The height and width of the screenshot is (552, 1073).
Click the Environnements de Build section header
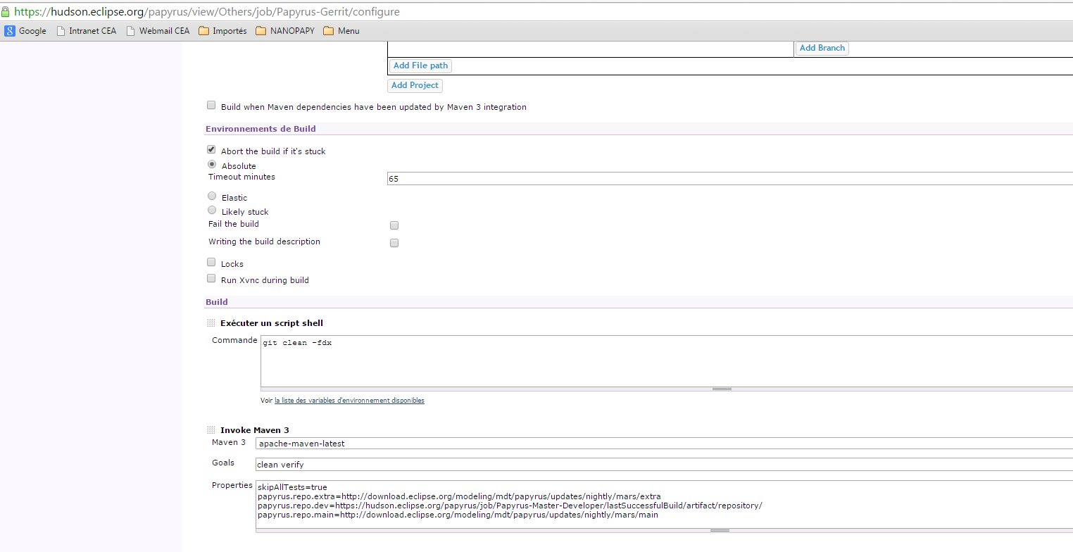click(x=261, y=129)
